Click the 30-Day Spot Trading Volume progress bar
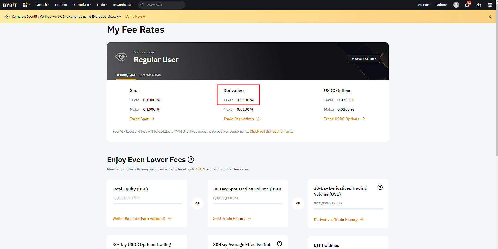 [248, 204]
